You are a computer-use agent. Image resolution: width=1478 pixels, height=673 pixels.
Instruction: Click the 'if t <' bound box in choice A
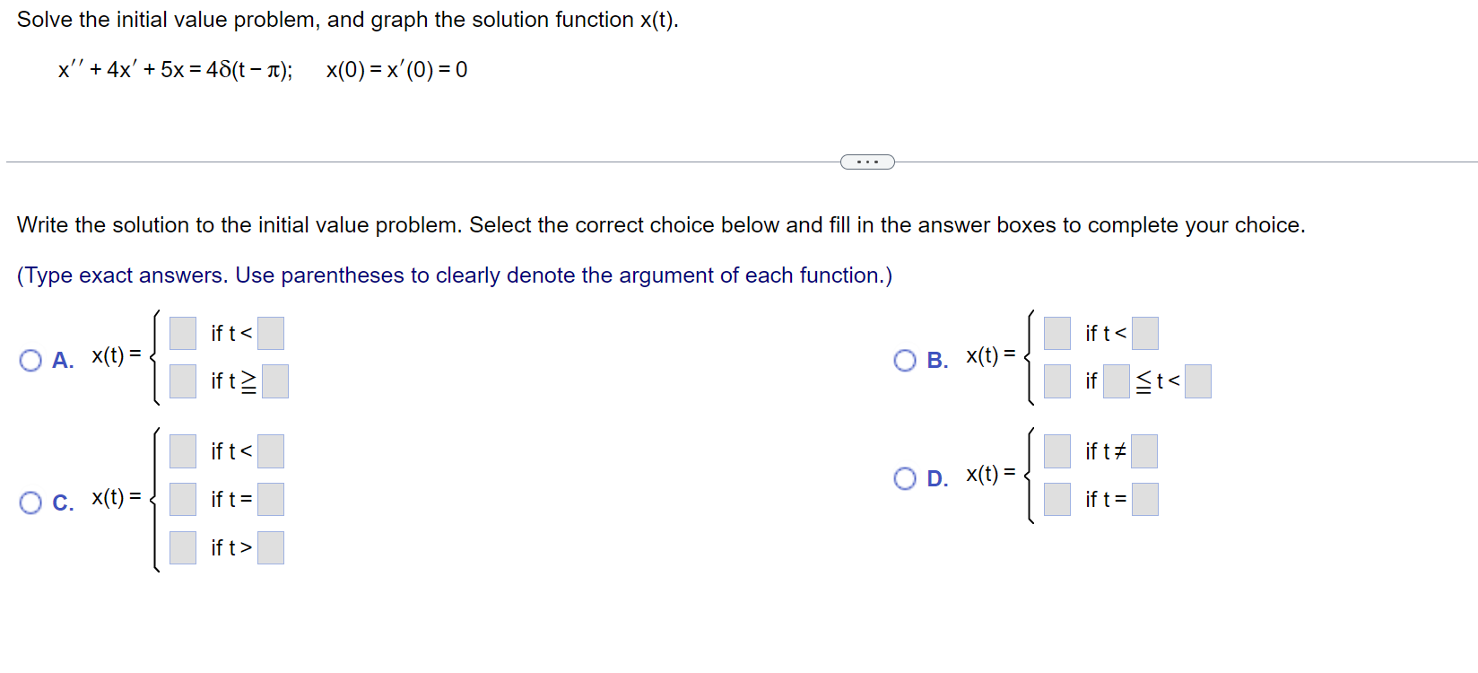click(x=271, y=333)
